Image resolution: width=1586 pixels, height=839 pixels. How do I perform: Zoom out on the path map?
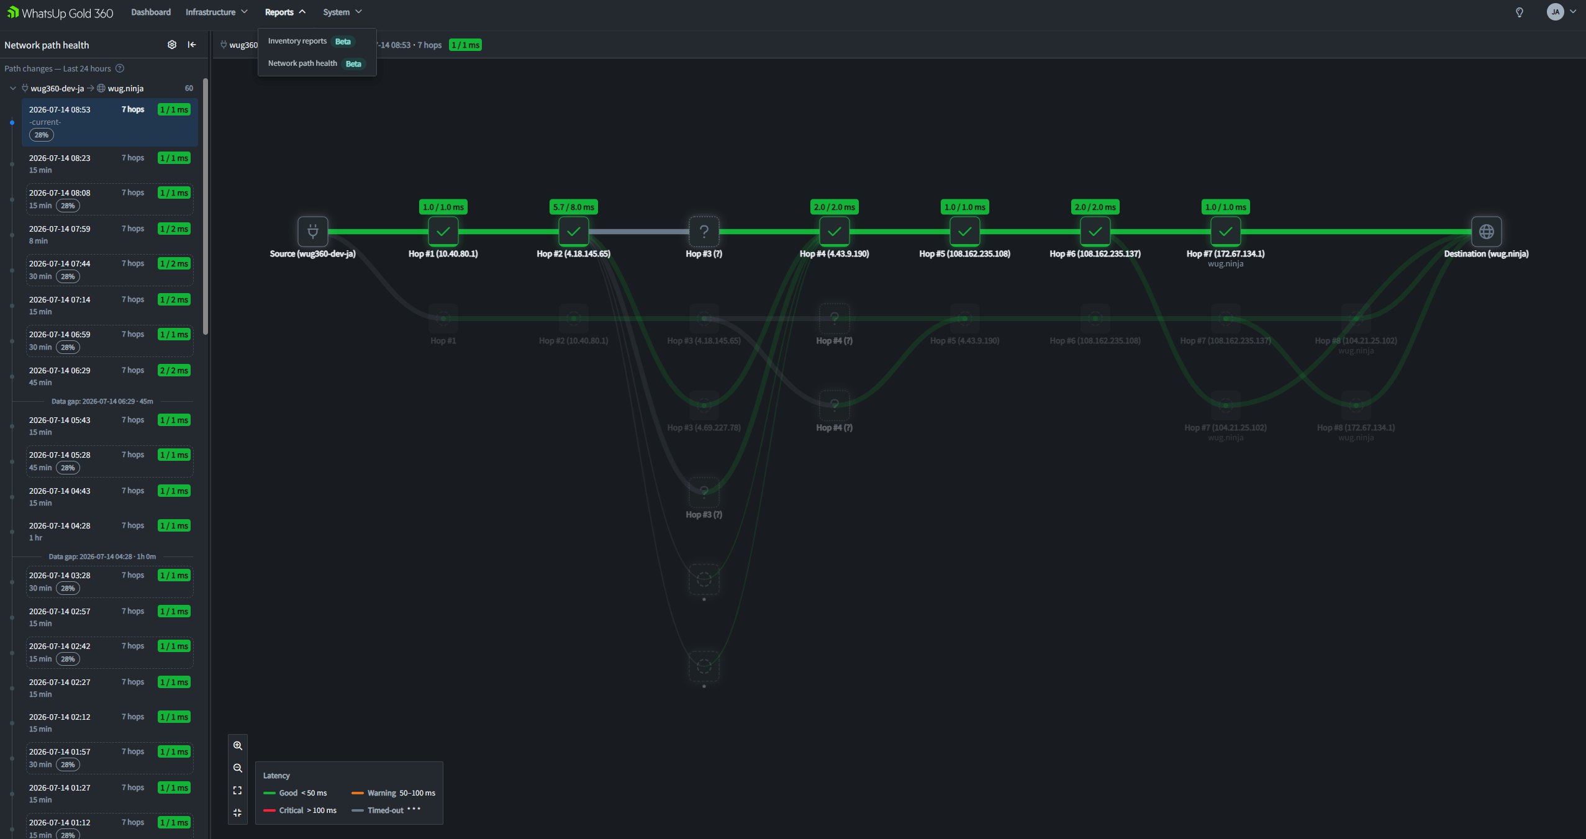237,768
